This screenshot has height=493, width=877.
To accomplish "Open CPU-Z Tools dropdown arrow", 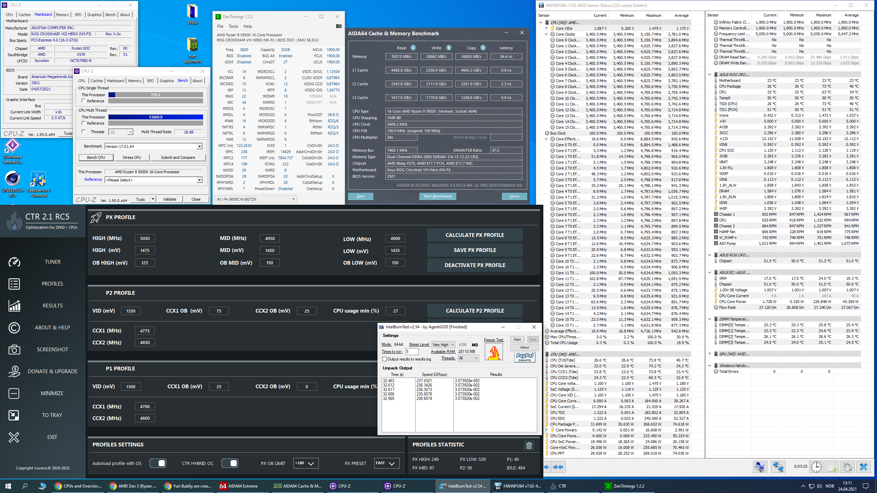I will [x=153, y=199].
